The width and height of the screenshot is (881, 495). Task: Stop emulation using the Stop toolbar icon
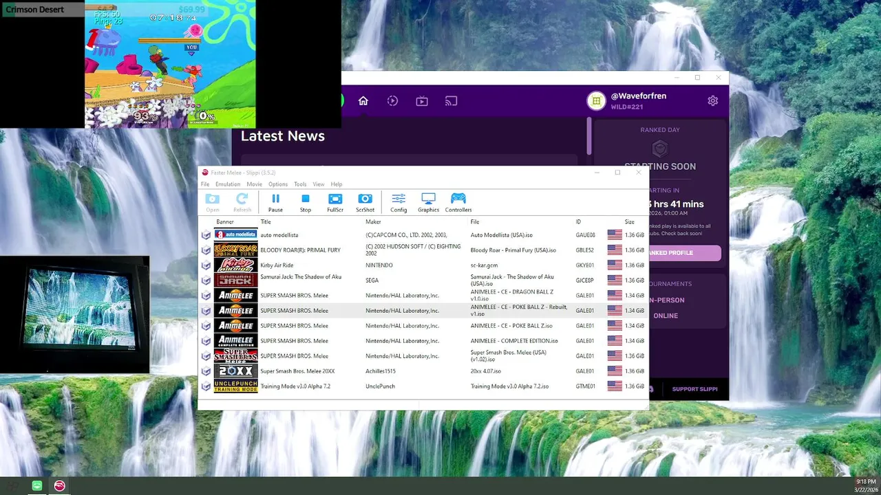pos(306,202)
